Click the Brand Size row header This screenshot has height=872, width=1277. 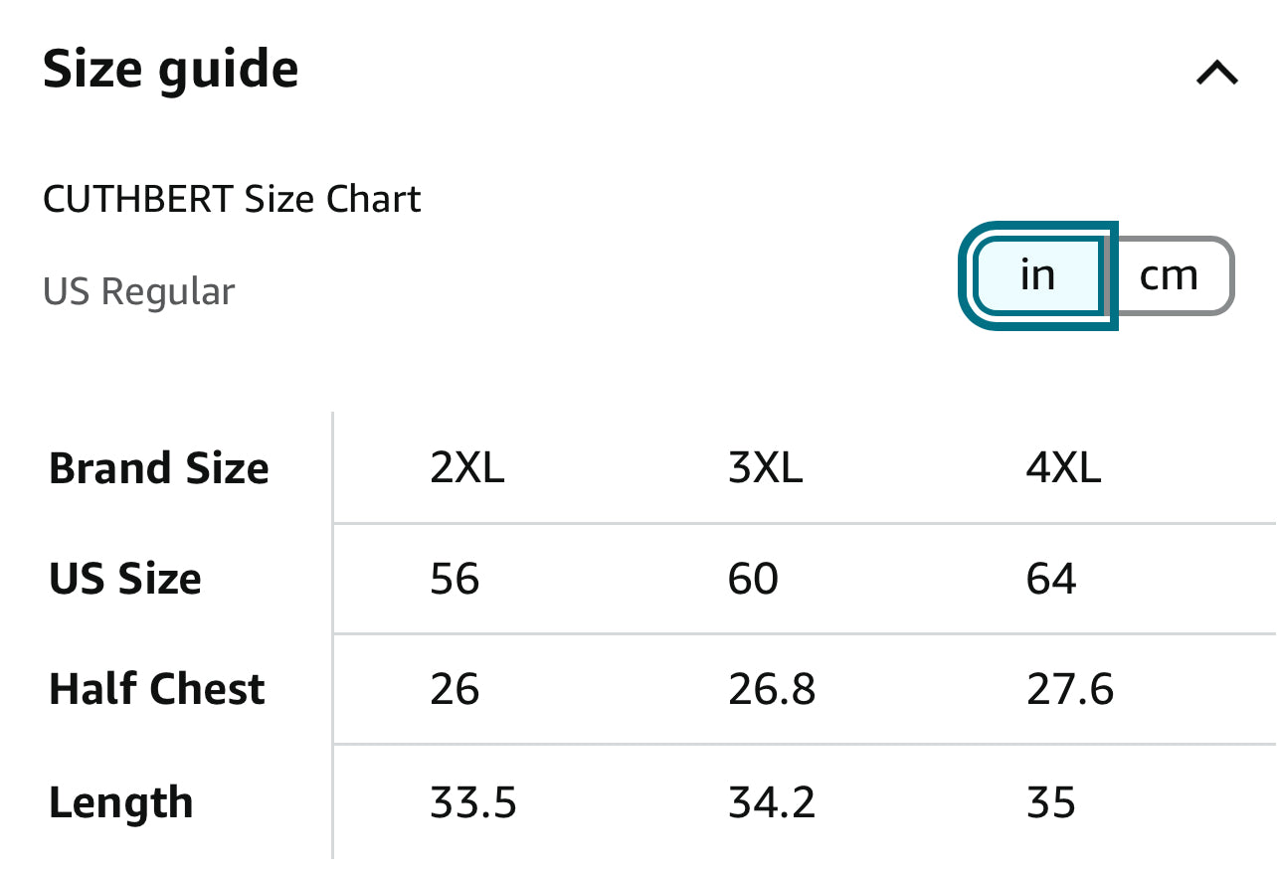159,468
